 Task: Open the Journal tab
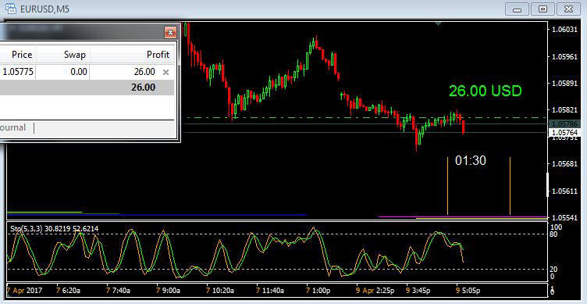pyautogui.click(x=13, y=127)
